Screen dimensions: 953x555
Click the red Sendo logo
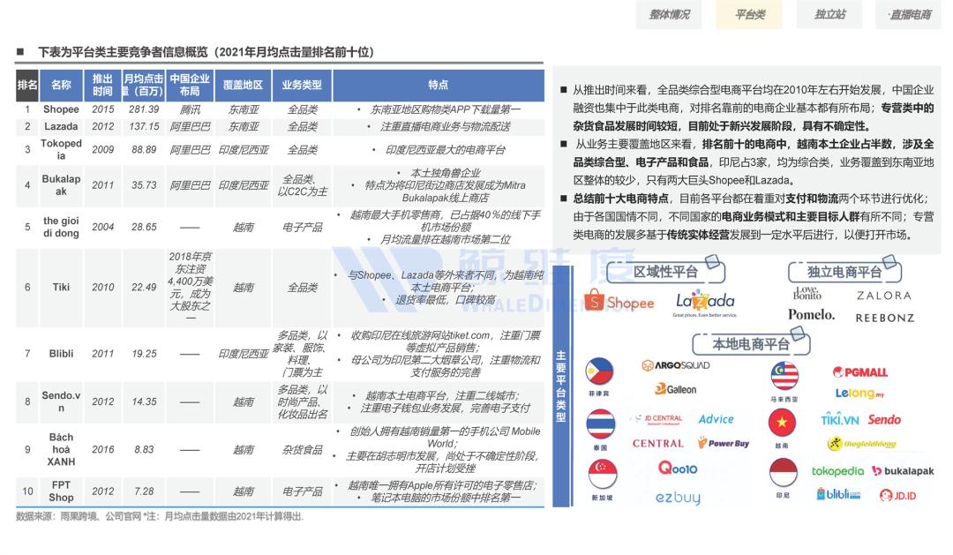884,419
